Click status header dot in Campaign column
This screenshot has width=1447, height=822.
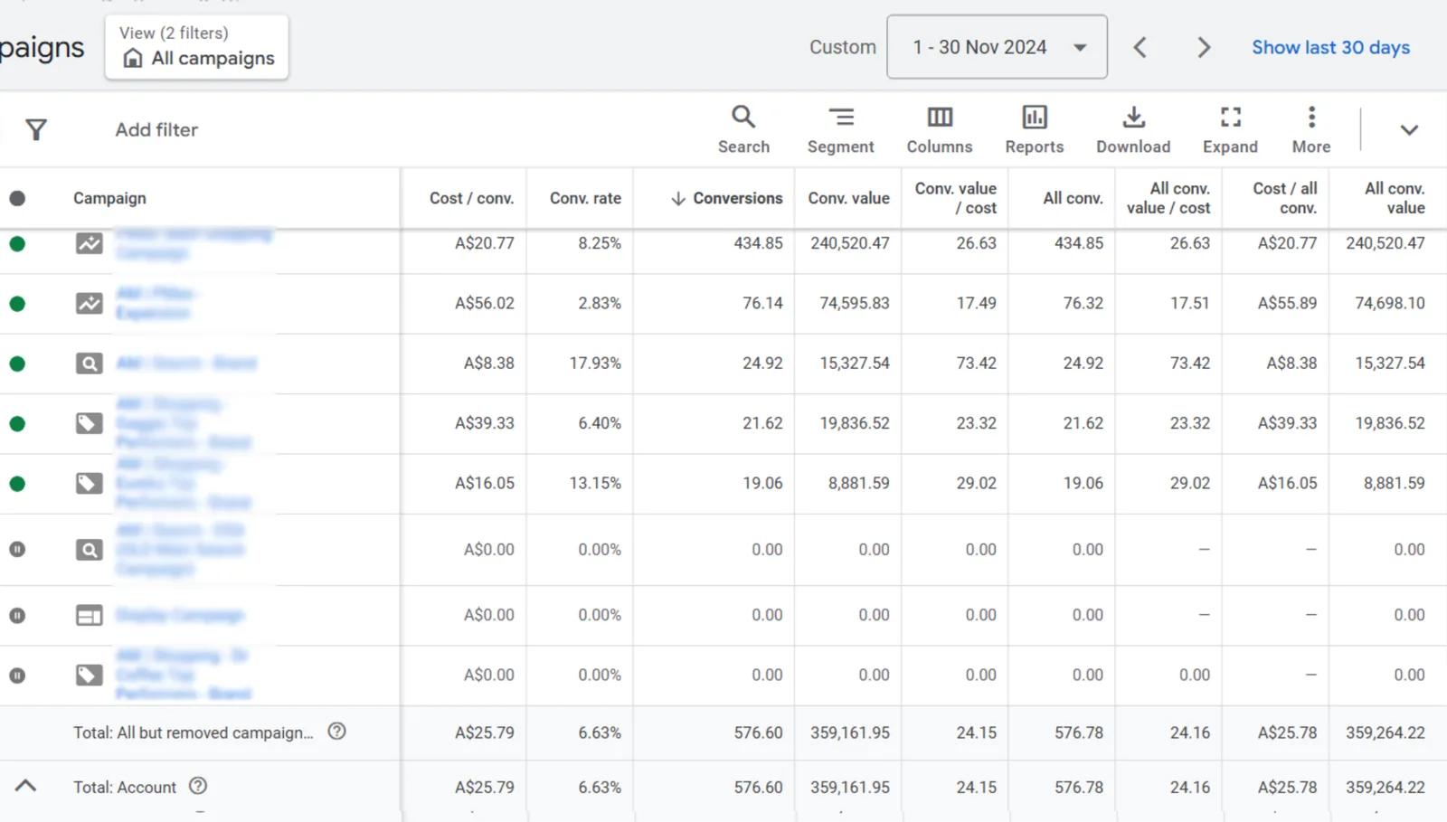coord(17,198)
